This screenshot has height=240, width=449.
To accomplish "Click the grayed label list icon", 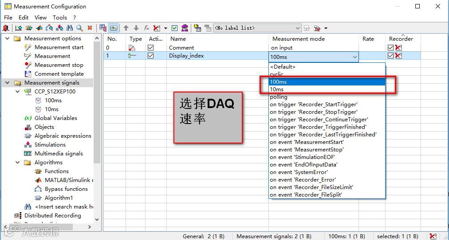I will (x=207, y=28).
